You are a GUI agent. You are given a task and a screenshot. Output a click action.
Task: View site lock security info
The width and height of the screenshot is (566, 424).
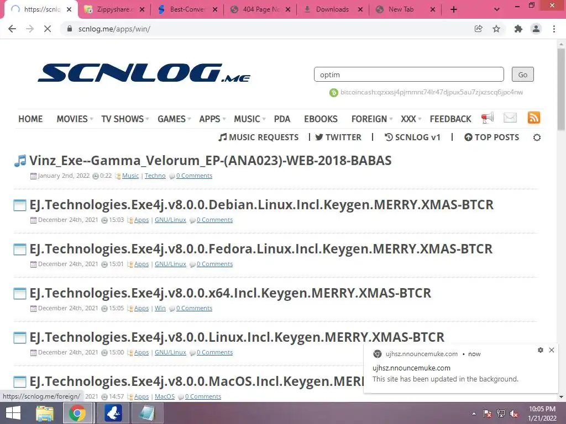70,29
